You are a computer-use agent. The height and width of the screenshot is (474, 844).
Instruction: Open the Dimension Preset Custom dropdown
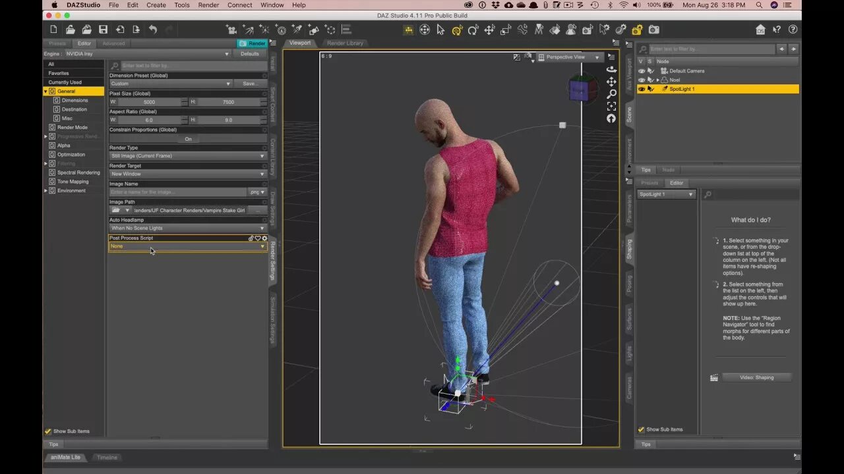171,84
